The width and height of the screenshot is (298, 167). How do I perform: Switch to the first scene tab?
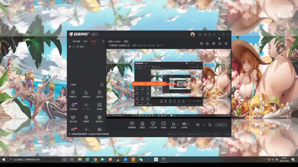point(76,41)
